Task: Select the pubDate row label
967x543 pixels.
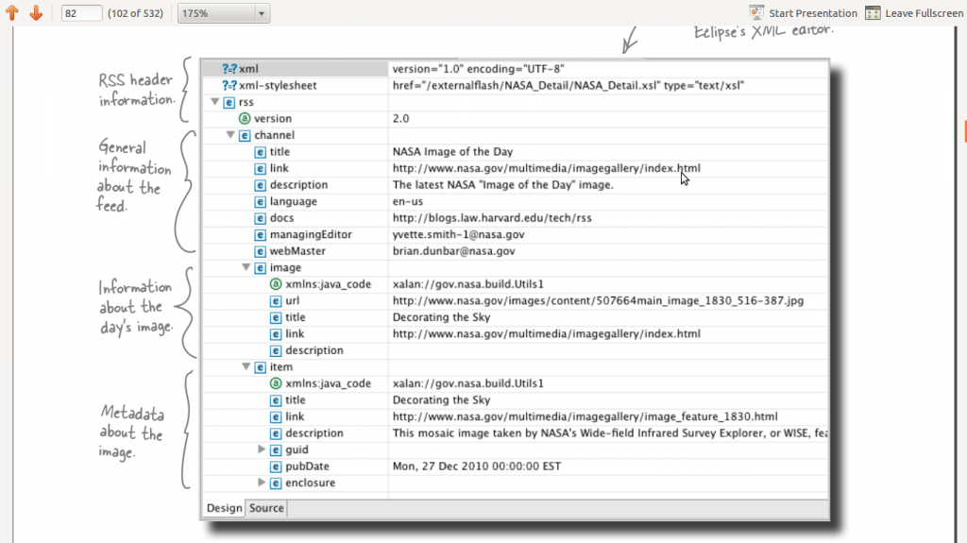Action: [x=307, y=467]
